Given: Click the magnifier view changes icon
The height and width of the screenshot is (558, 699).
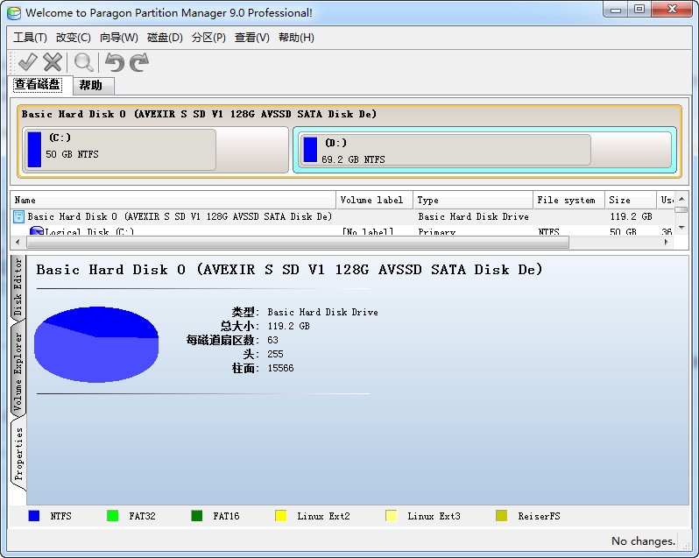Looking at the screenshot, I should tap(83, 62).
